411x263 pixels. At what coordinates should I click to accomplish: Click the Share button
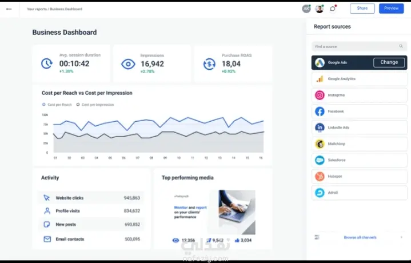tap(362, 9)
